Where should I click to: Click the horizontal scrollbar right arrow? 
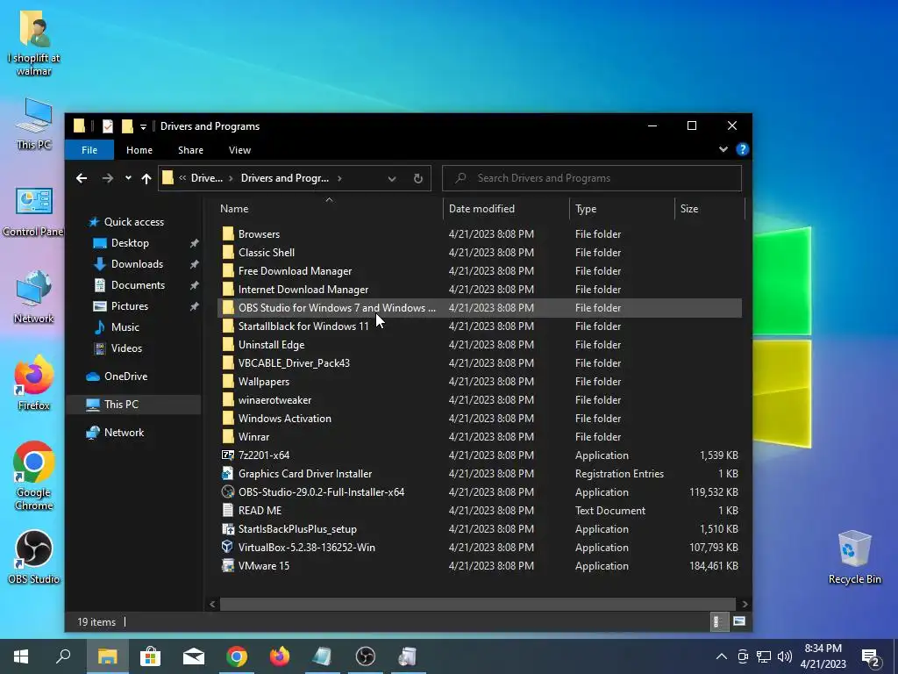745,604
